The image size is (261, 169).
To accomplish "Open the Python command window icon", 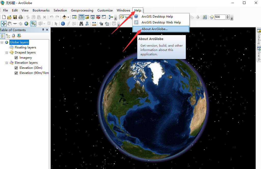I will tap(104, 17).
